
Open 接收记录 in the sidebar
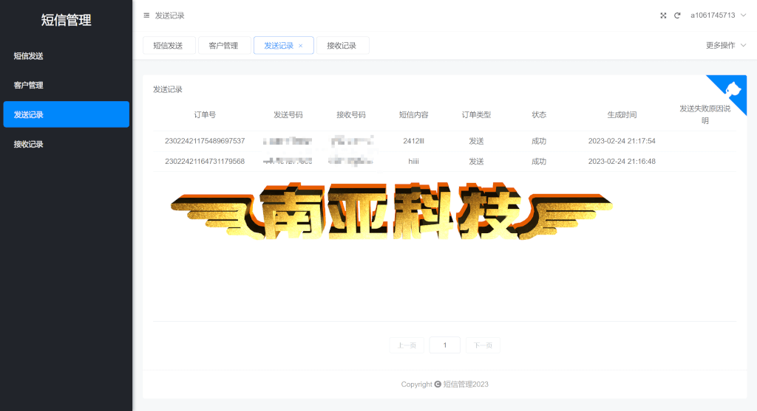[x=66, y=144]
